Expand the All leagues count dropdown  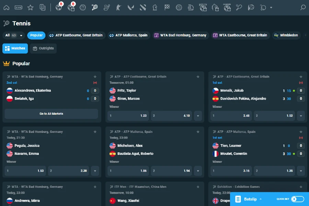point(14,35)
